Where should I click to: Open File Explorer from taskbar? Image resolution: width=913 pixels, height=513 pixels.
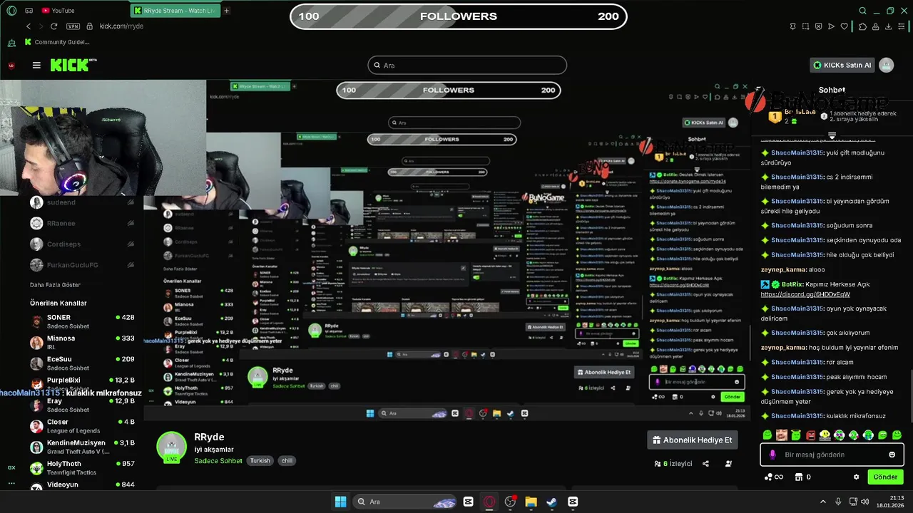(x=531, y=502)
